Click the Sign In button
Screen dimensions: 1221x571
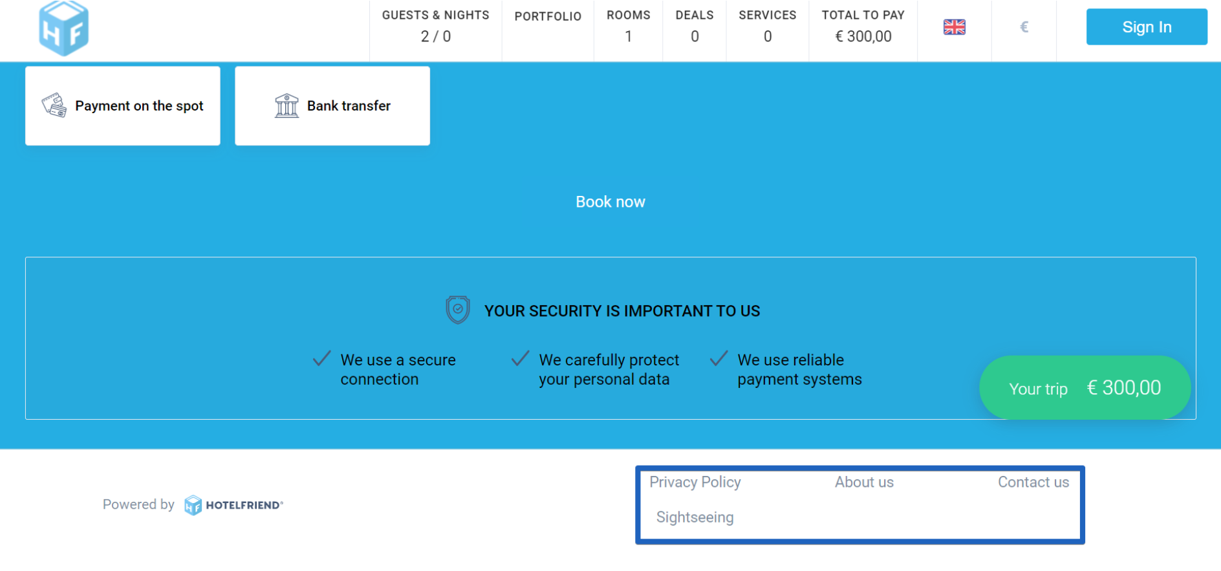coord(1147,27)
